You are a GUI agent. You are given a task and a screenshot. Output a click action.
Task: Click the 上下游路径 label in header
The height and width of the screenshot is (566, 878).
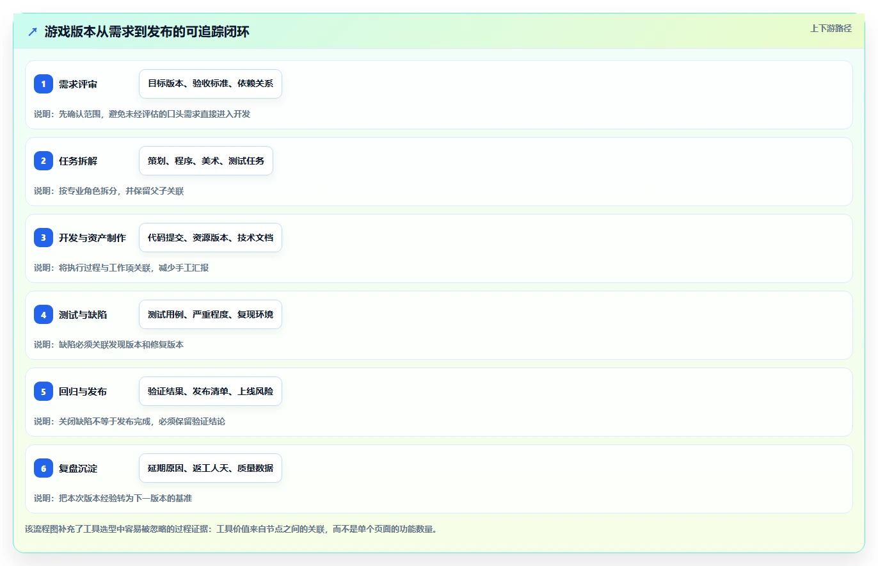point(831,28)
